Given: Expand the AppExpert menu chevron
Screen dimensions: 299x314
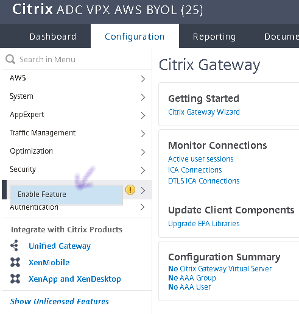Looking at the screenshot, I should coord(143,115).
